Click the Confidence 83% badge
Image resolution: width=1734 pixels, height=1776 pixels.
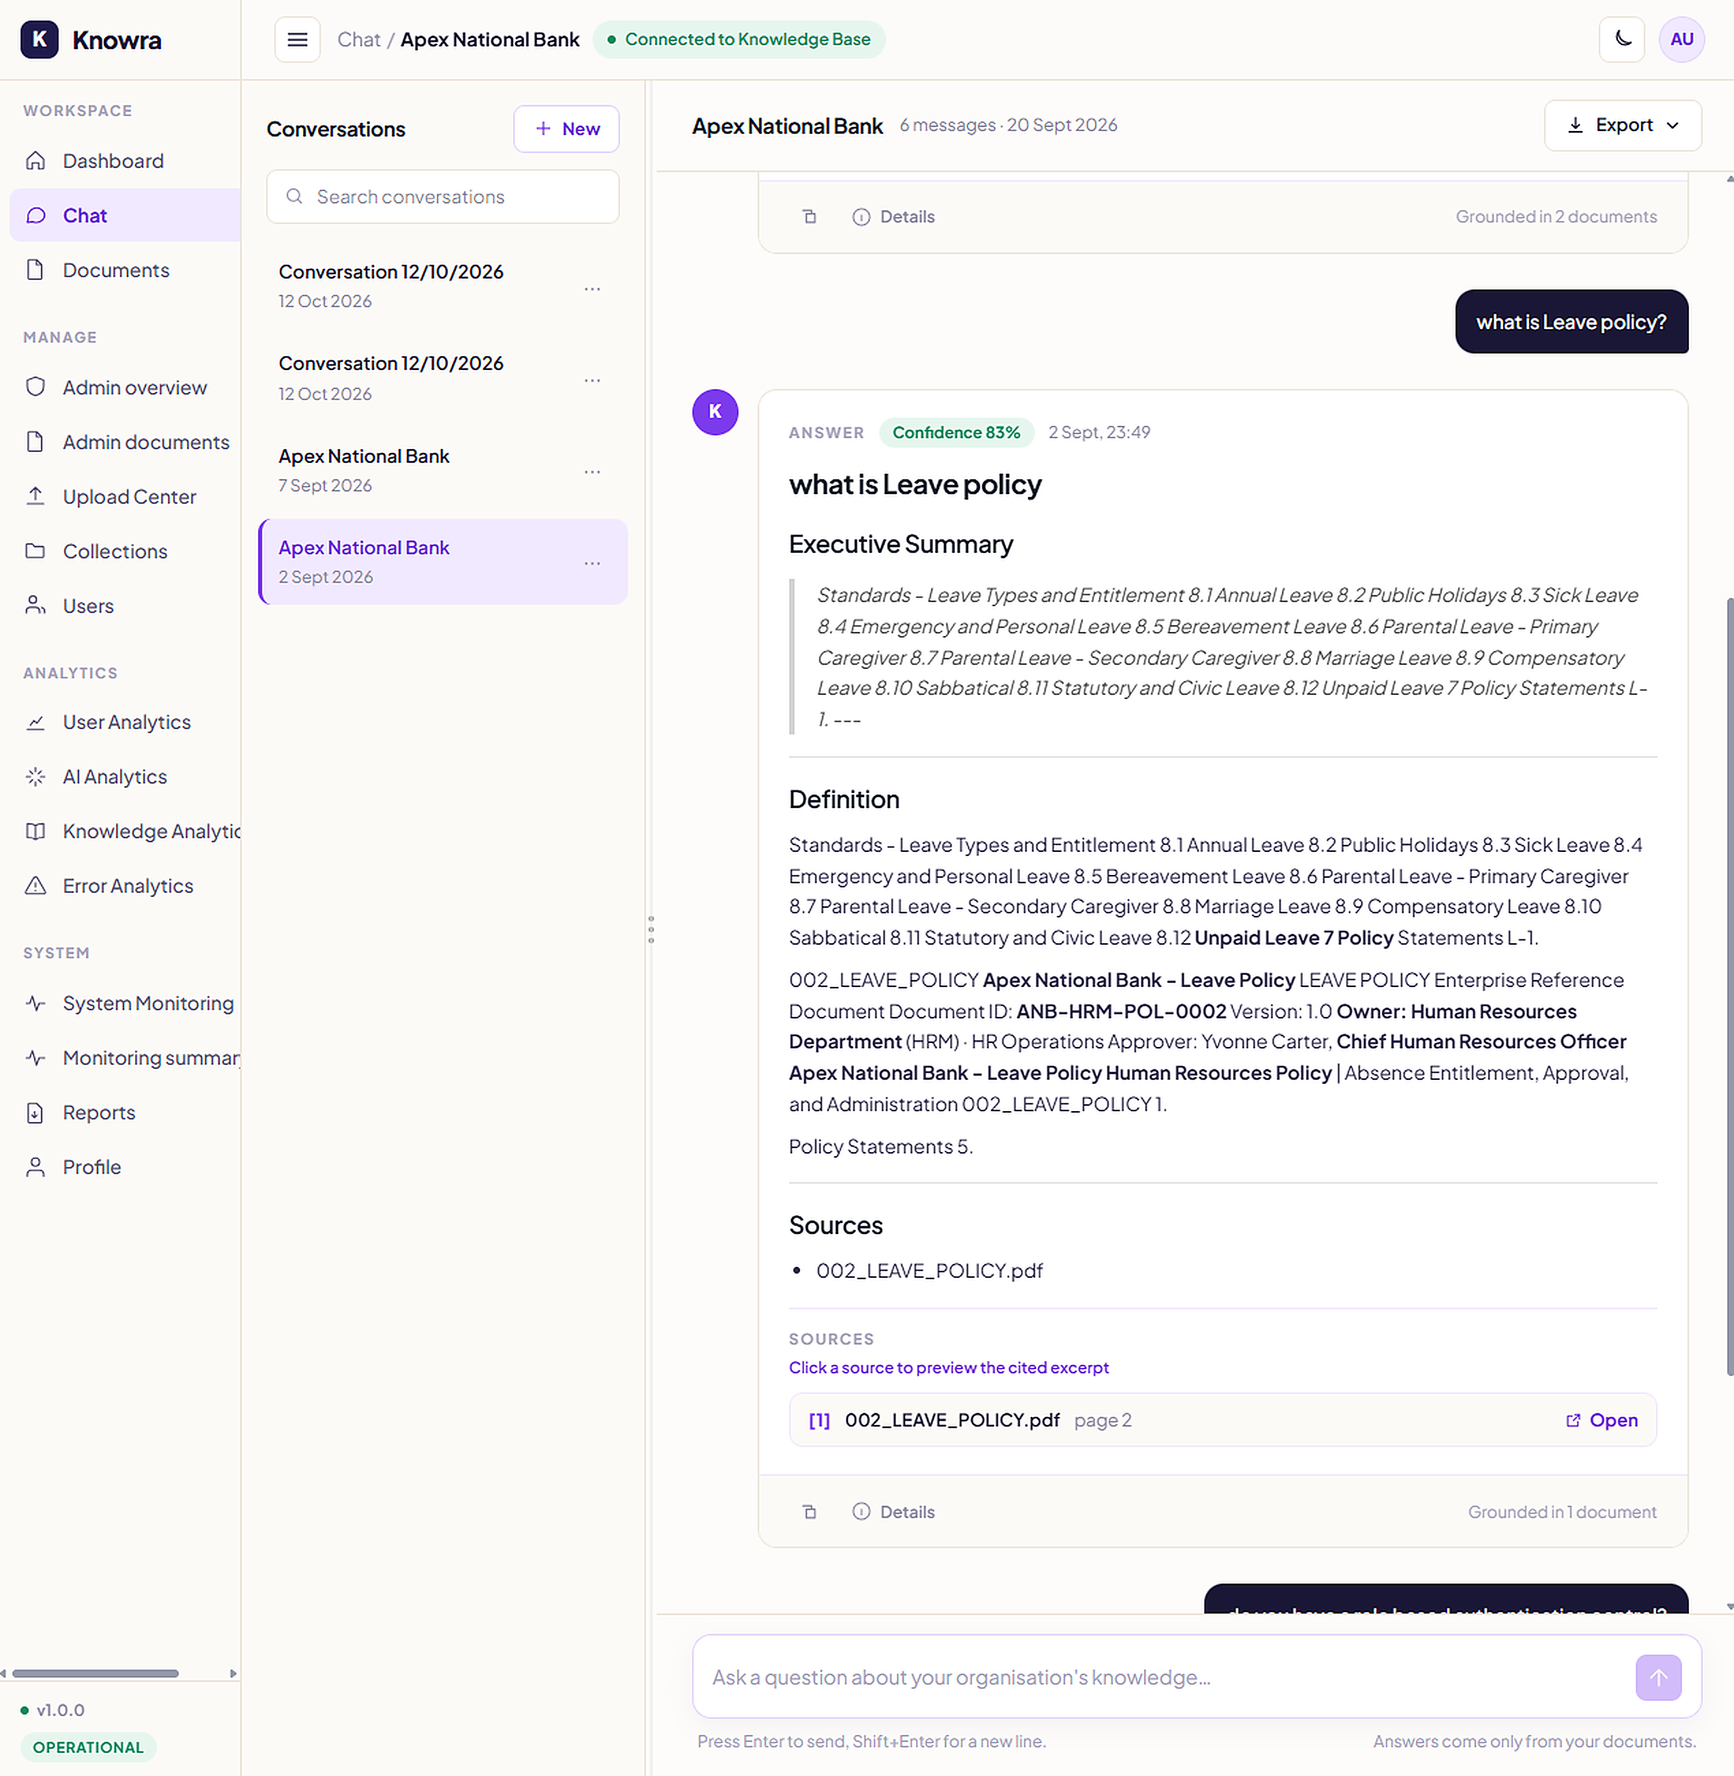(955, 433)
